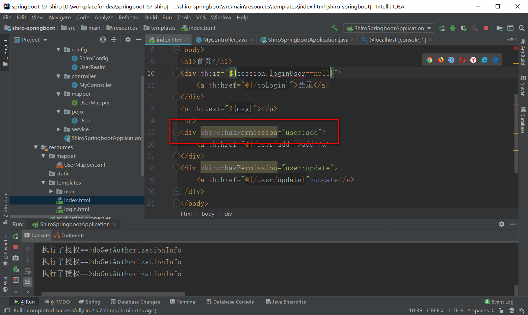Viewport: 528px width, 315px height.
Task: Preview page in Safari browser icon
Action: 451,60
